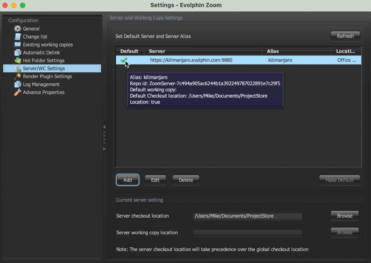Edit the server checkout location field
The image size is (371, 263).
pyautogui.click(x=247, y=216)
